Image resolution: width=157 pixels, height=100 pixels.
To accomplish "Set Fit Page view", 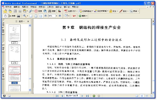I will (36, 16).
